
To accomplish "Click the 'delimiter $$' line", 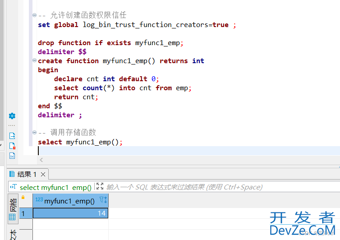I will [x=62, y=52].
